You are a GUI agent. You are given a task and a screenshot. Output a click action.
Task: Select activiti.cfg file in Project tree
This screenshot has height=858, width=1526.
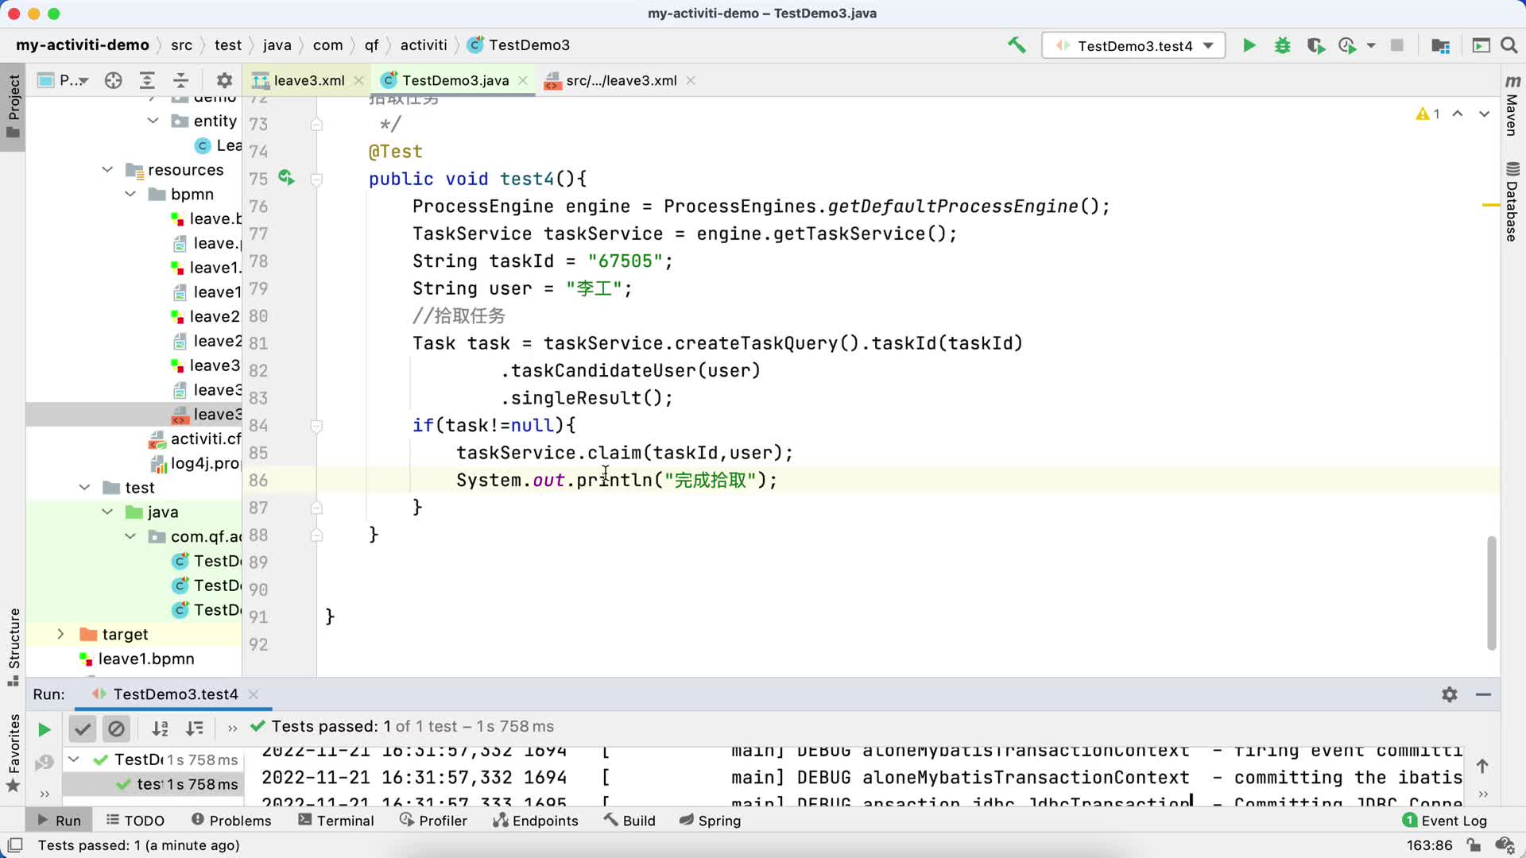196,439
